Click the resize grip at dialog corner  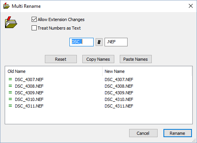(x=194, y=140)
